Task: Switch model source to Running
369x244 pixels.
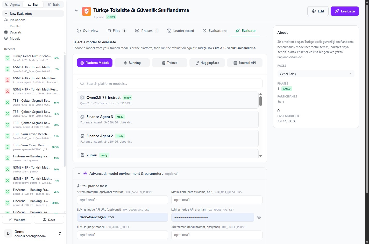Action: tap(132, 63)
